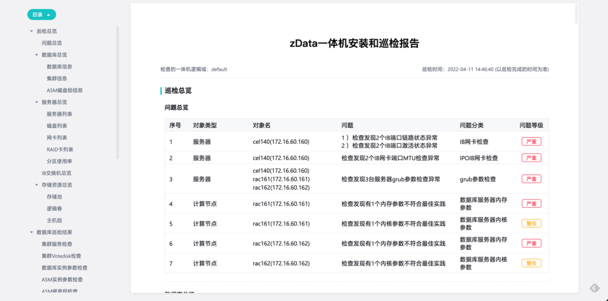Navigate to 主机组 entry
The image size is (608, 301).
click(x=54, y=221)
